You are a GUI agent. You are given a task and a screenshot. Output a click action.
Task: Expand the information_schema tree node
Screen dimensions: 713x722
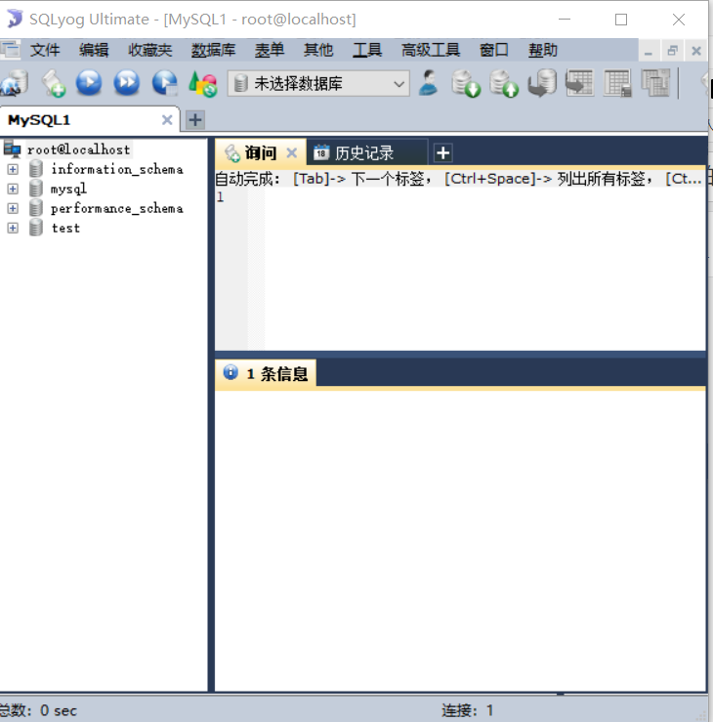point(13,169)
